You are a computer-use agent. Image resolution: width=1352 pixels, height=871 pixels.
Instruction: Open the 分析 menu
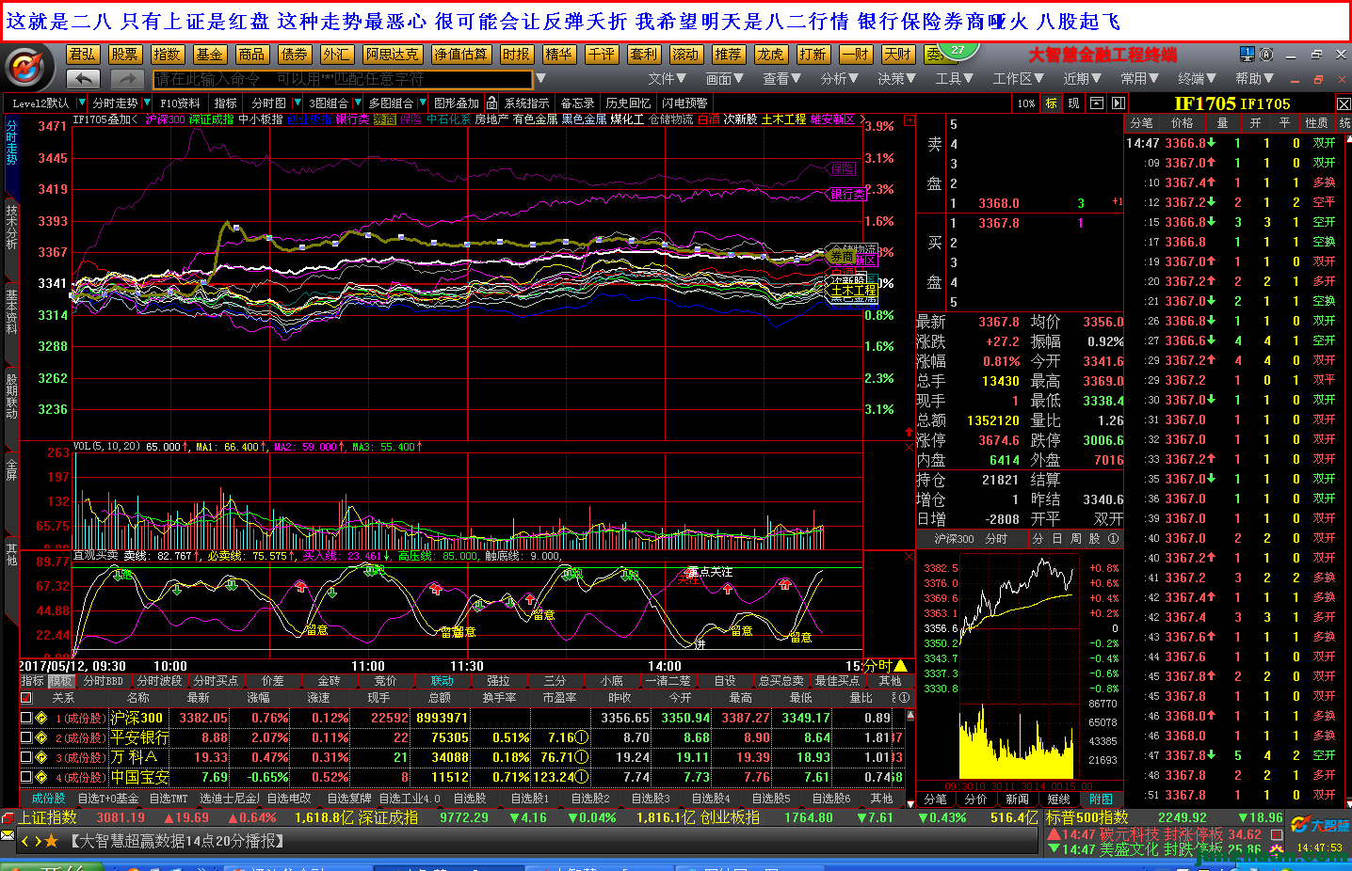[839, 79]
